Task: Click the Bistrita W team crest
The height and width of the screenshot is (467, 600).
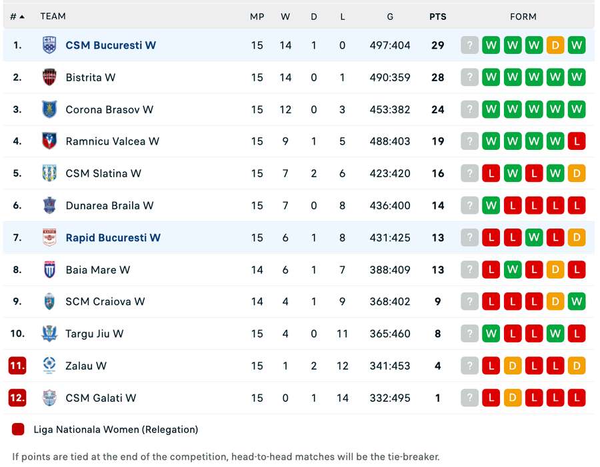Action: tap(49, 77)
